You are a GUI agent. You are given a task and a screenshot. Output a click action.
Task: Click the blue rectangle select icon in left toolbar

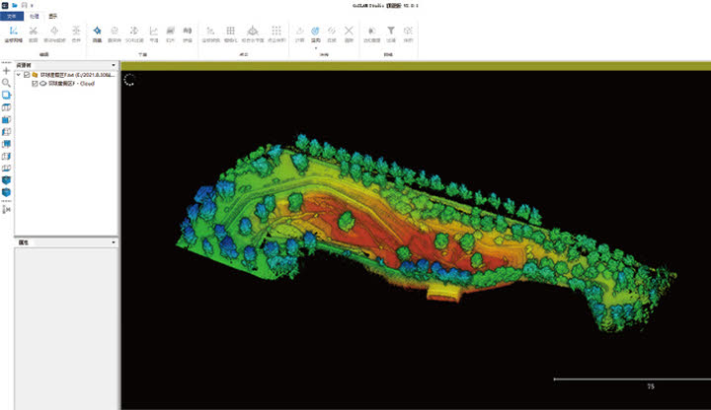pyautogui.click(x=7, y=96)
